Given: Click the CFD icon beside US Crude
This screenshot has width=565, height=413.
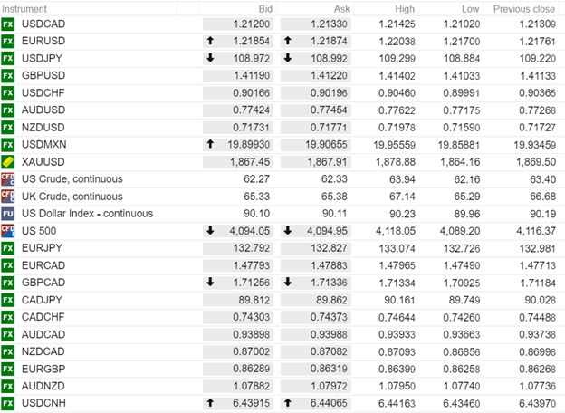Looking at the screenshot, I should [8, 178].
